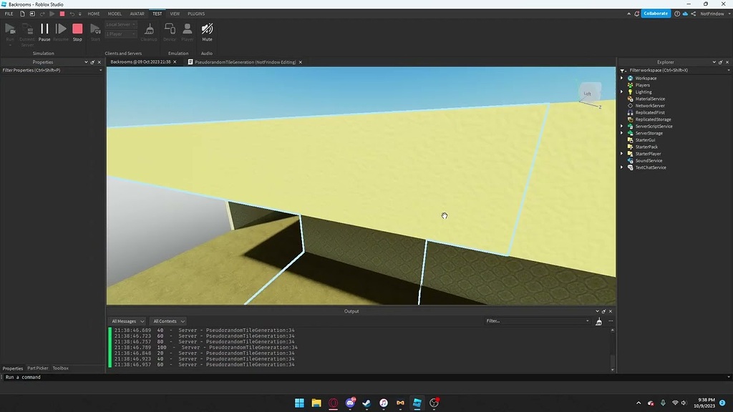The width and height of the screenshot is (733, 412).
Task: Pause the running simulation
Action: click(44, 29)
